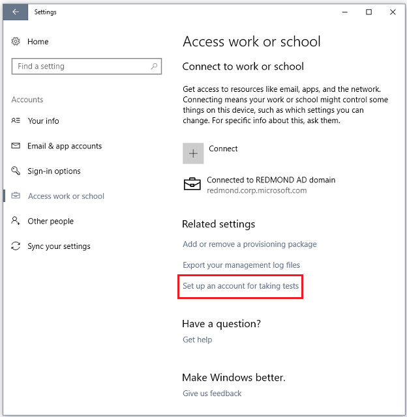Click redmond.corp.microsoft.com text
407x417 pixels.
[256, 190]
